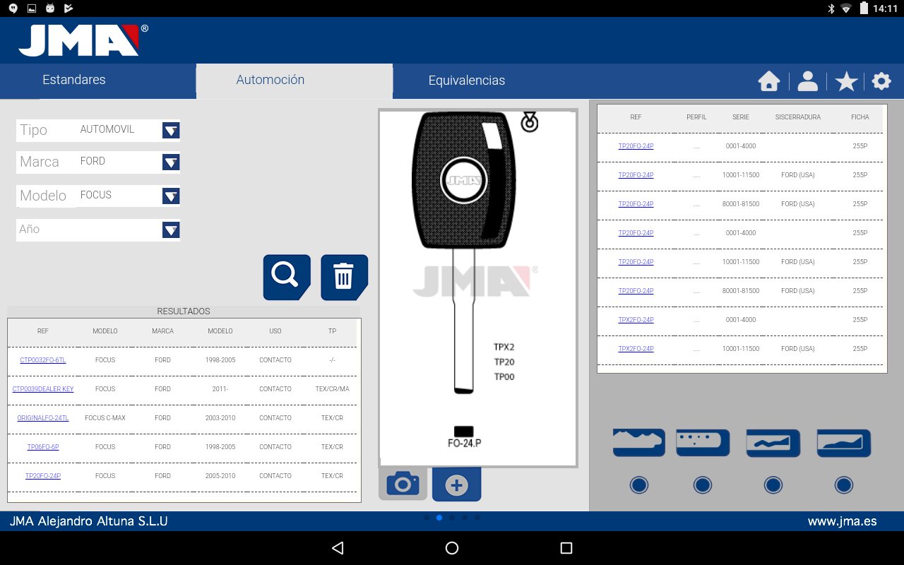
Task: Enable the radio button under the sloped-track key icon
Action: coord(844,485)
